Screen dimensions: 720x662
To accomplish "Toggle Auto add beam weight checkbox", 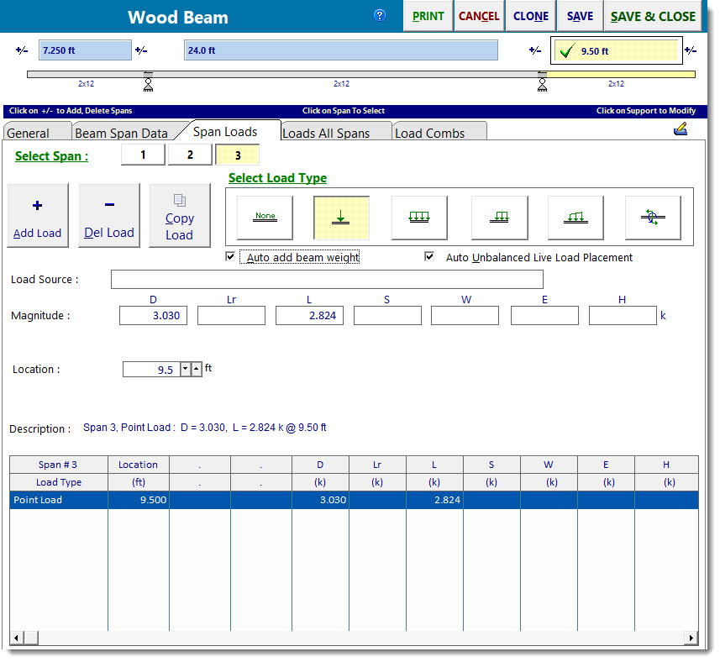I will pos(231,257).
